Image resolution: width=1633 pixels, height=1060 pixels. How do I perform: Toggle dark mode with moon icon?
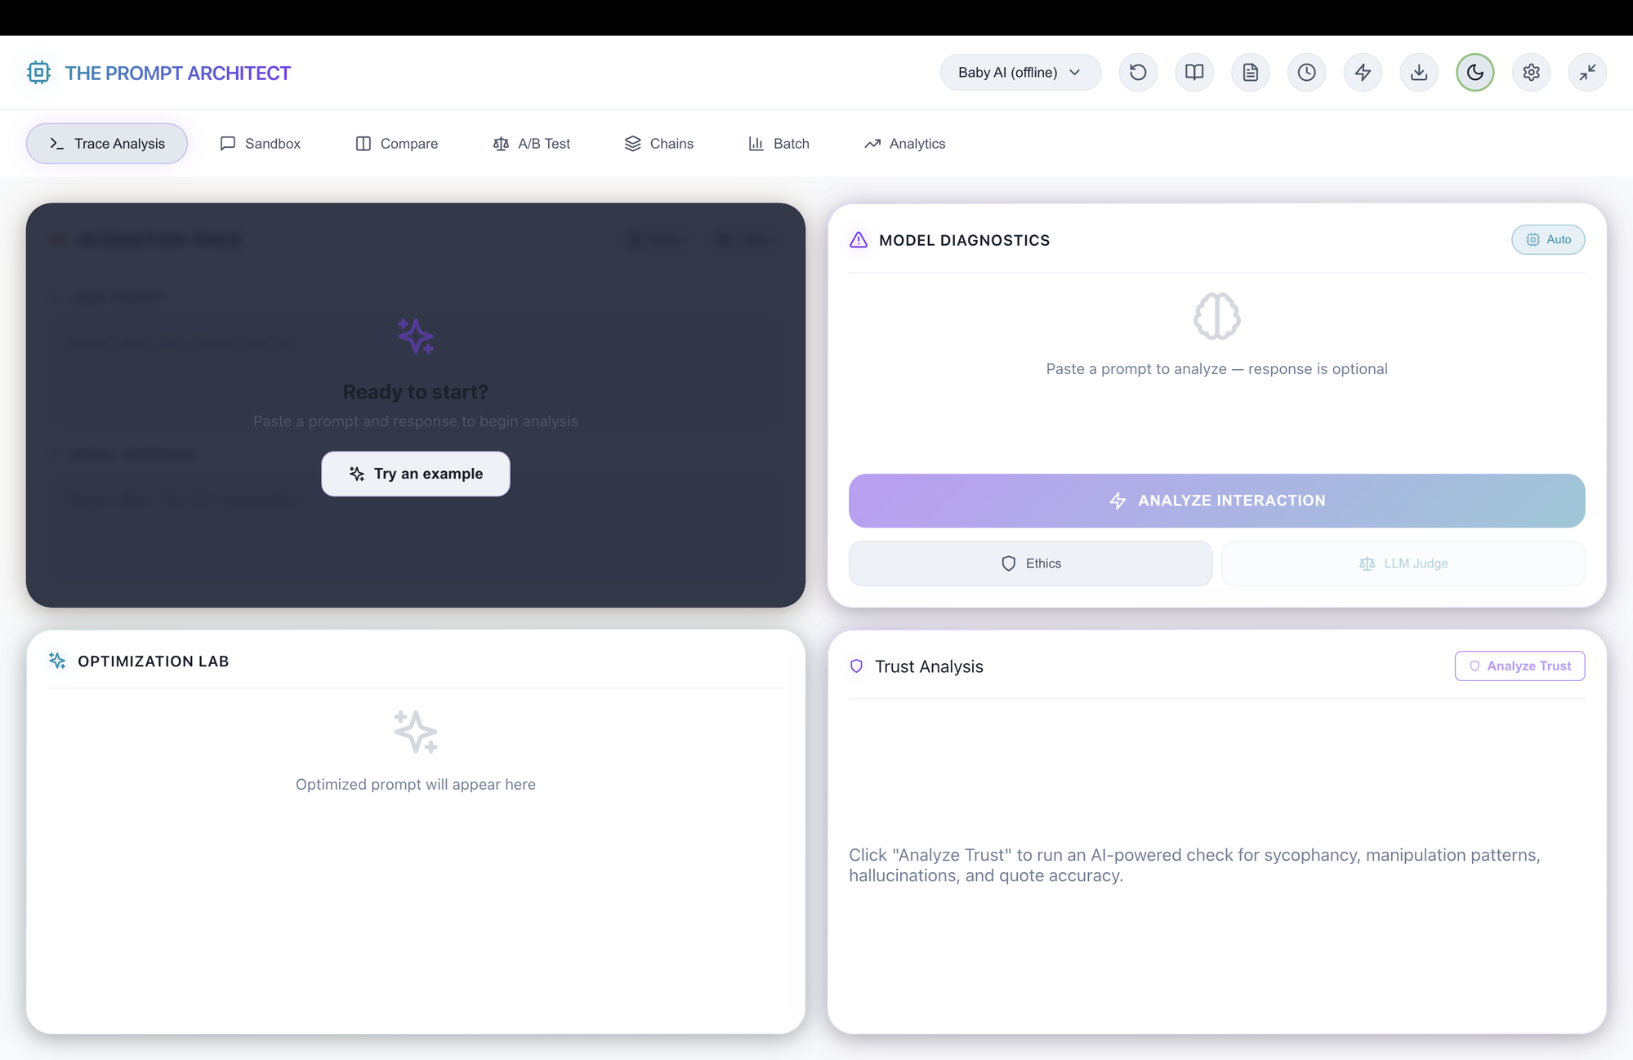coord(1475,73)
